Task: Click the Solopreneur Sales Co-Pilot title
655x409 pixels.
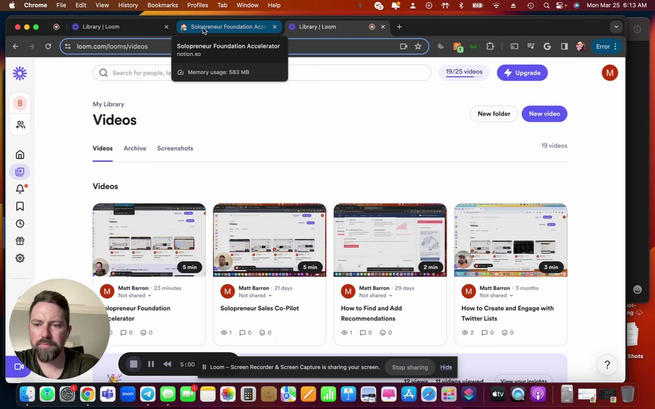Action: 259,308
